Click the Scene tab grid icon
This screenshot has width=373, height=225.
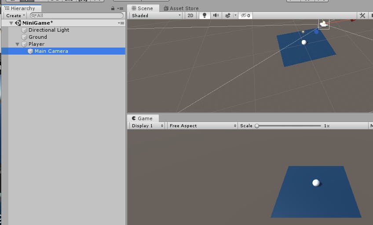coord(134,8)
